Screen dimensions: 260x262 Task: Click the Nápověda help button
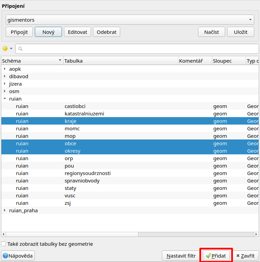coord(18,256)
